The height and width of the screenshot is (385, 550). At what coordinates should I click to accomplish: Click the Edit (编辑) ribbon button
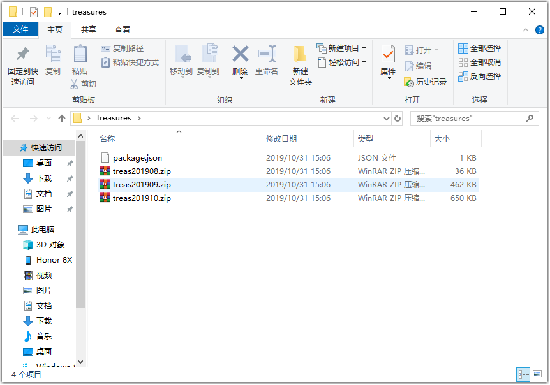pyautogui.click(x=418, y=66)
